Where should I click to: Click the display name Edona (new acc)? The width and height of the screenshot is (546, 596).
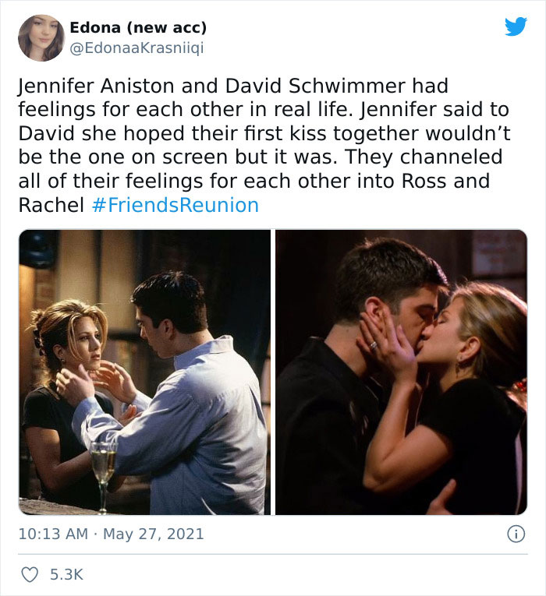pos(138,27)
